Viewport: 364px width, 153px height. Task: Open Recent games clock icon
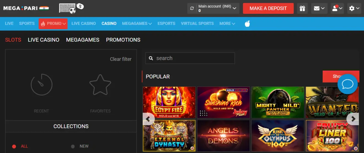(41, 85)
